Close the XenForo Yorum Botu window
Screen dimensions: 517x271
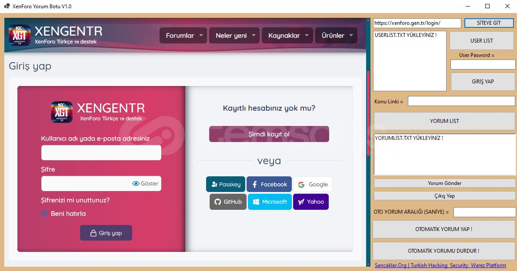click(507, 6)
